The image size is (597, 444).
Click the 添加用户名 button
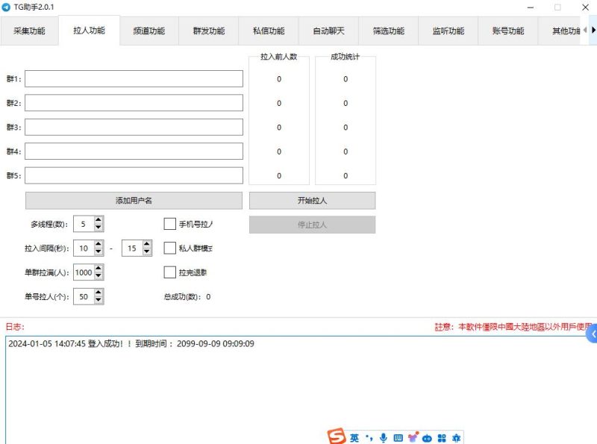point(134,200)
